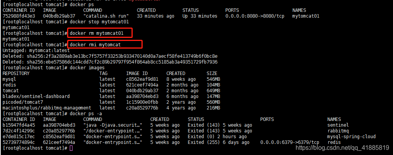Click "Exited (0) 2 hours ago" status
The width and height of the screenshot is (393, 155).
click(x=217, y=137)
